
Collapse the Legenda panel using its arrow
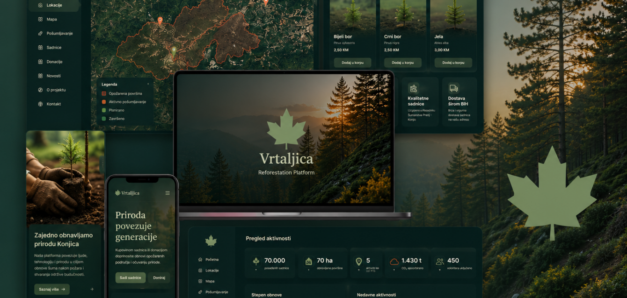(x=148, y=85)
